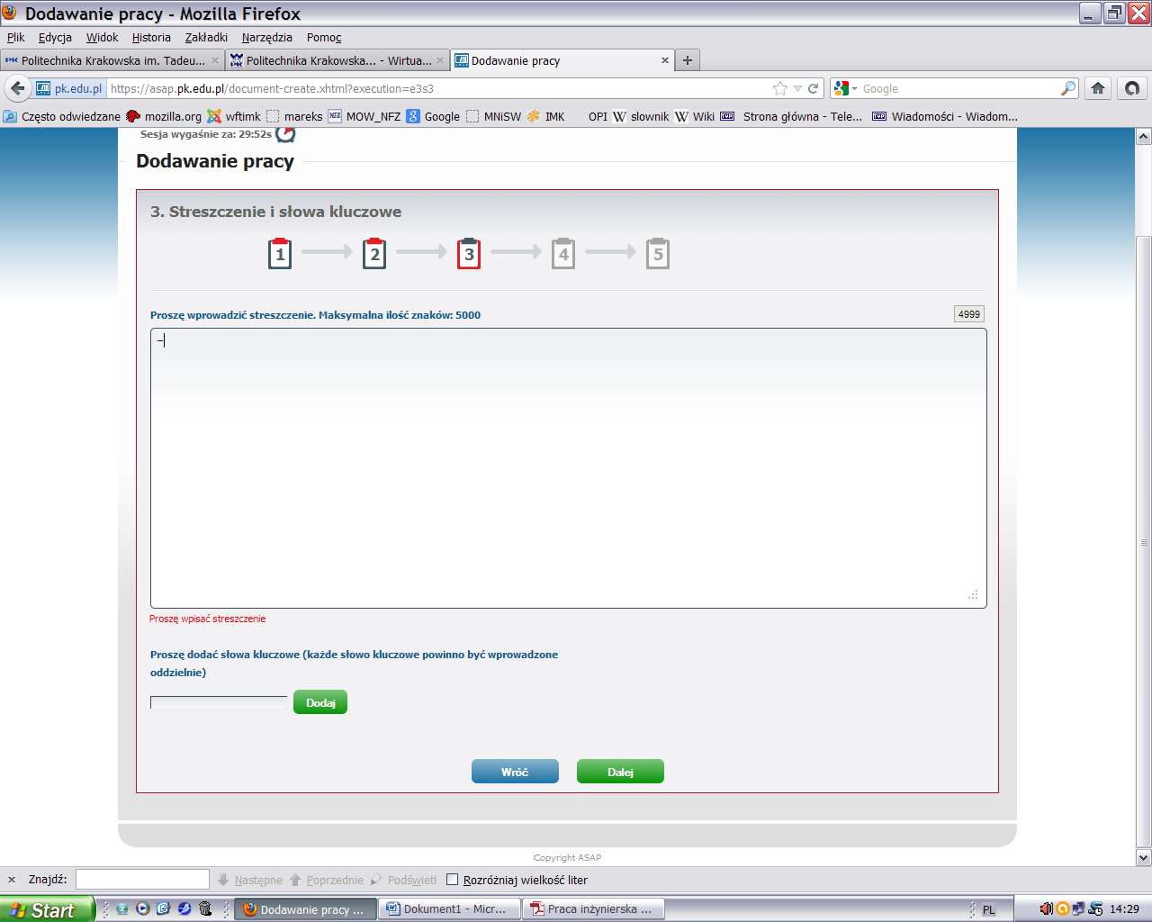Click Następne find button

point(250,880)
